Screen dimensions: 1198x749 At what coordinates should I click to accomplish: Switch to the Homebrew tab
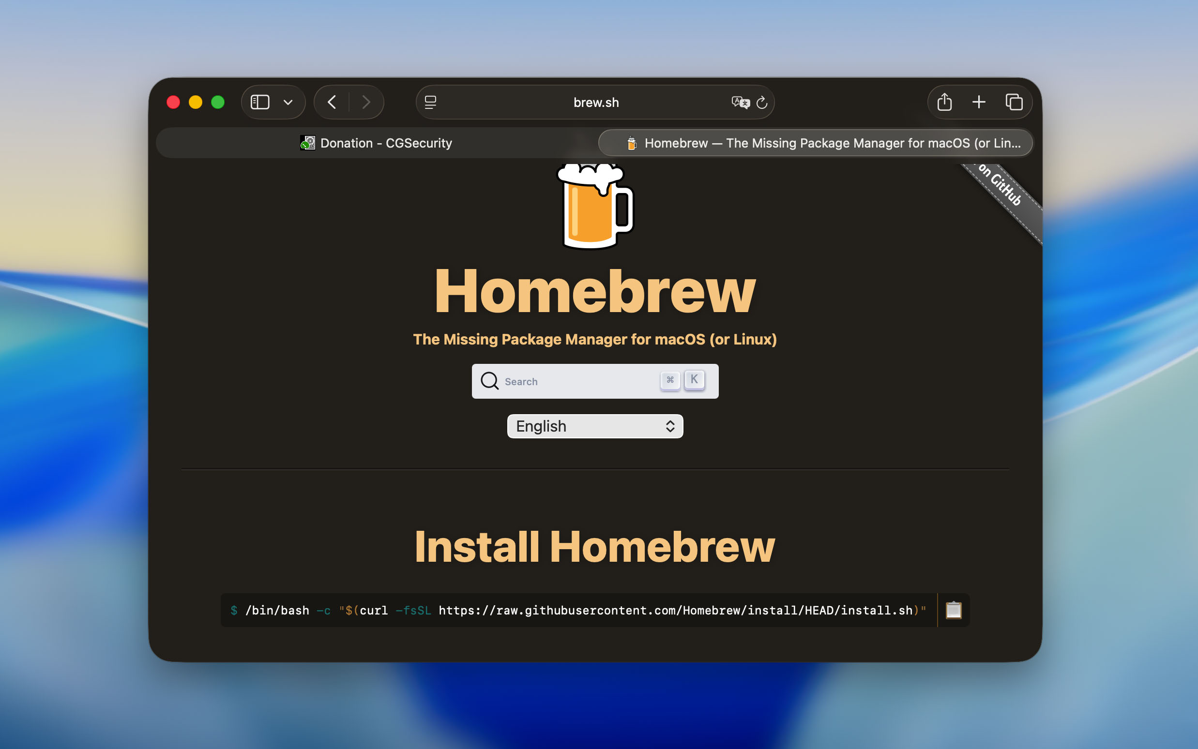(x=817, y=143)
